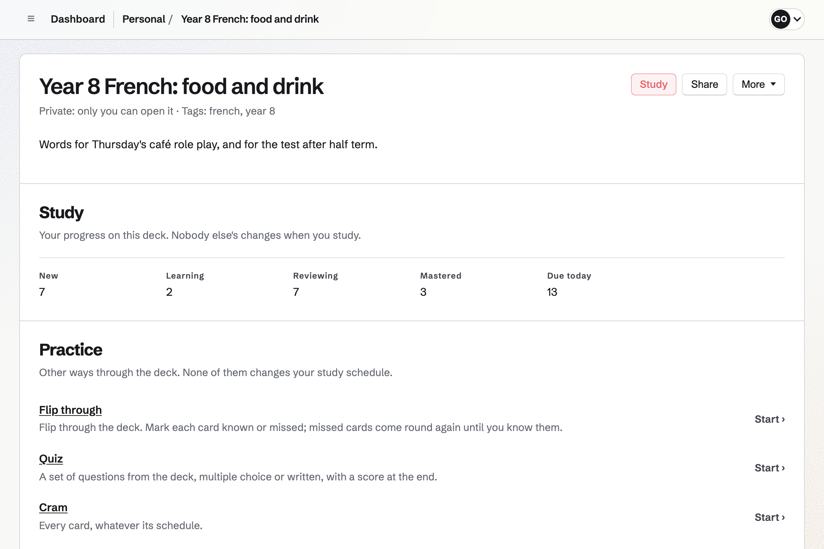Viewport: 824px width, 549px height.
Task: Click the breadcrumb 'Year 8 French: food and drink'
Action: tap(250, 19)
